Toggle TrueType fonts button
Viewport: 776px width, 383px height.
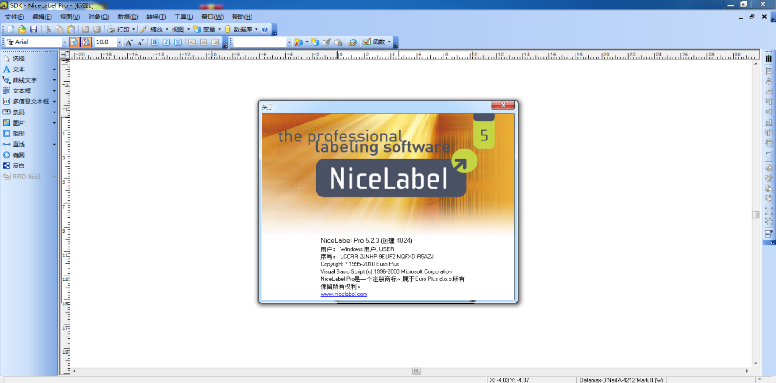point(75,42)
